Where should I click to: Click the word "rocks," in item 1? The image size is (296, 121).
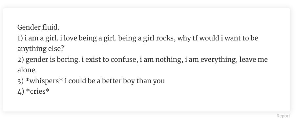(x=166, y=38)
